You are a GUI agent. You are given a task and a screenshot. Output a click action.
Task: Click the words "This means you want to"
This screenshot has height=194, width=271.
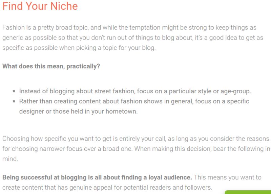coord(228,177)
